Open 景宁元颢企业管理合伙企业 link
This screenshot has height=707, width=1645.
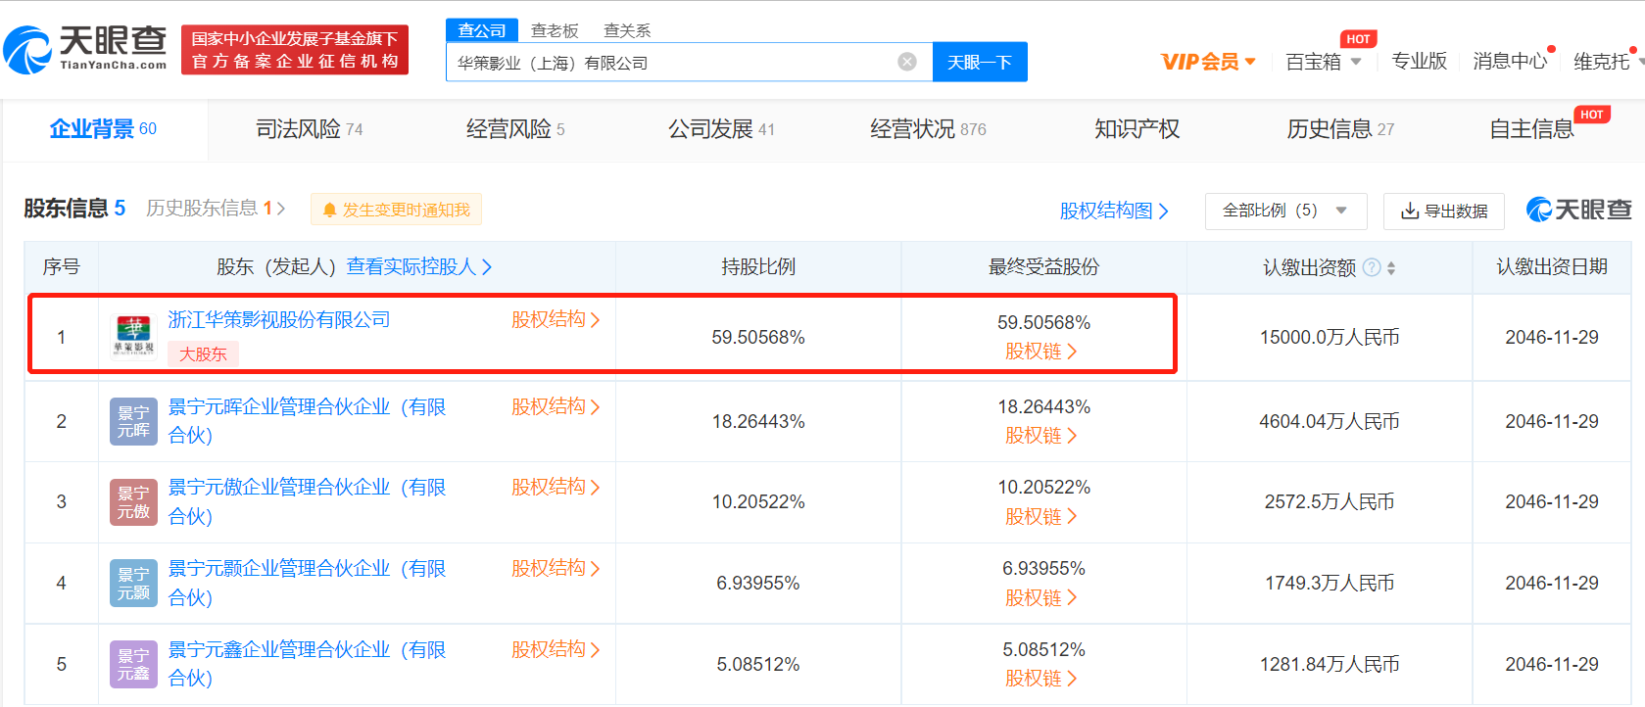pos(307,583)
